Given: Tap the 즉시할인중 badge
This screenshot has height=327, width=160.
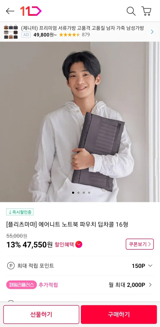Looking at the screenshot, I should coord(20,212).
